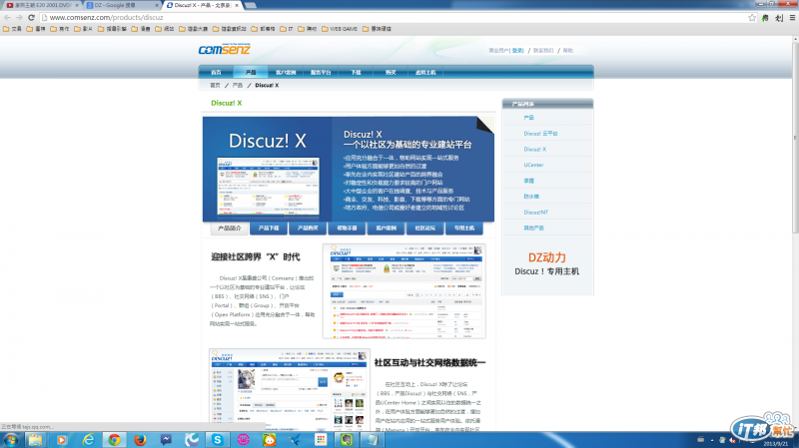This screenshot has width=799, height=448.
Task: Launch Firefox from the taskbar
Action: 140,439
